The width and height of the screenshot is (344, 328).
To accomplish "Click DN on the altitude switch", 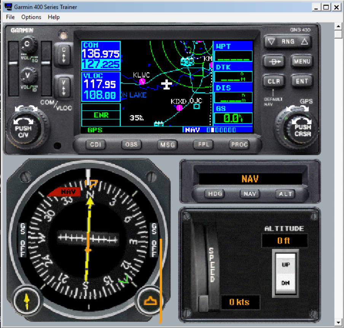I will [x=286, y=283].
